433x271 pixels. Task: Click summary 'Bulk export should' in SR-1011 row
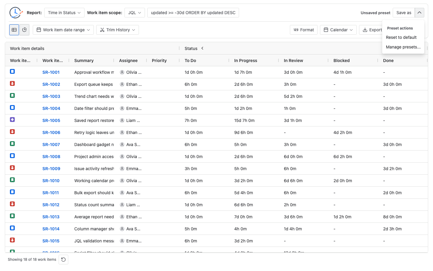click(94, 193)
